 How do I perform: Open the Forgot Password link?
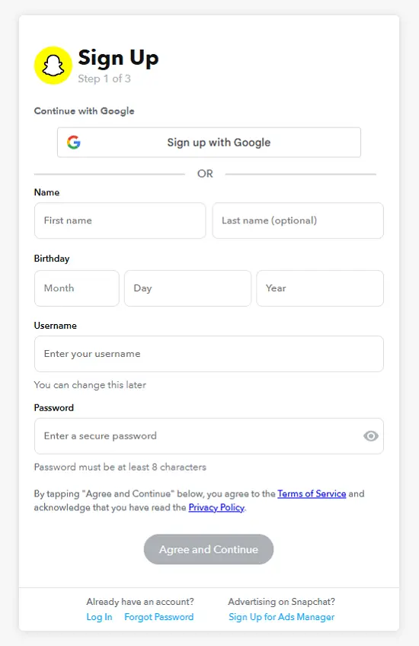[x=159, y=617]
